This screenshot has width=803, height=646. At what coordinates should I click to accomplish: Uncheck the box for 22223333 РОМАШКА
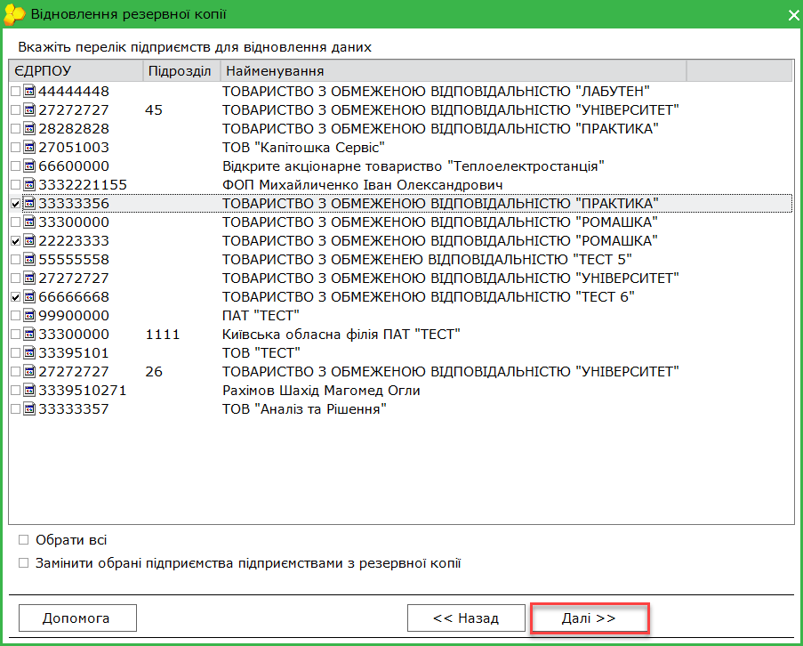[15, 241]
